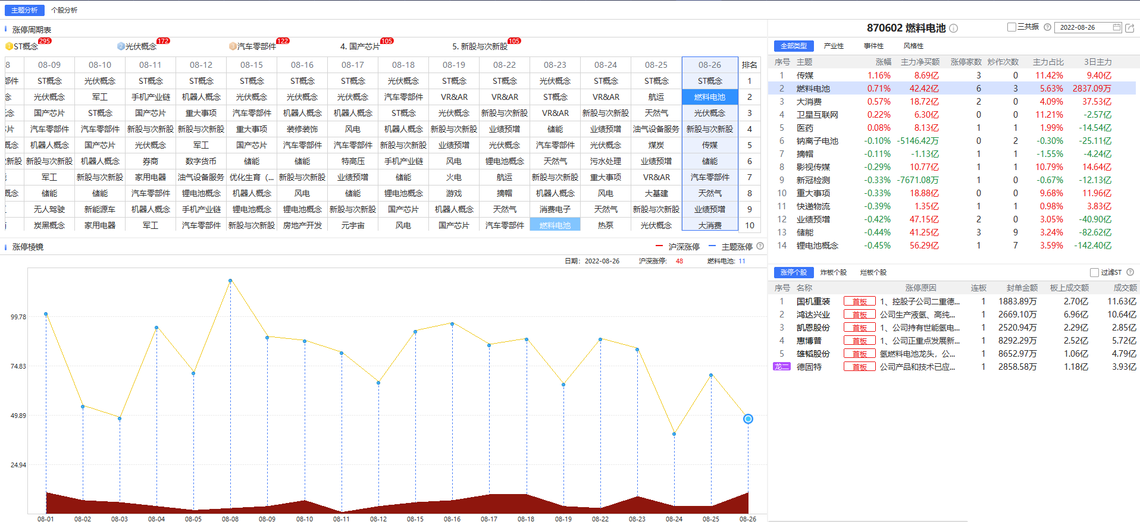Image resolution: width=1140 pixels, height=522 pixels.
Task: Click the 数字货币 cell under 08-12
Action: [201, 161]
